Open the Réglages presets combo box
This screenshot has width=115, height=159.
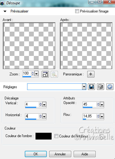tap(57, 87)
